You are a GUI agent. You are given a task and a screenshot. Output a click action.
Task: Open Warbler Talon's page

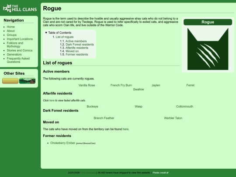tap(173, 118)
